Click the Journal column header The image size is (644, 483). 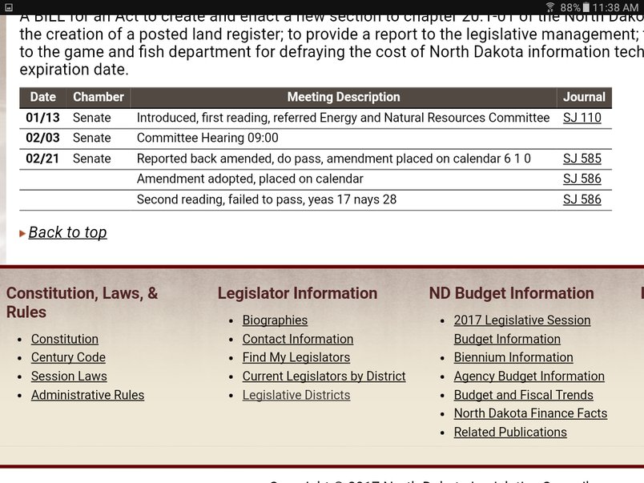[583, 97]
